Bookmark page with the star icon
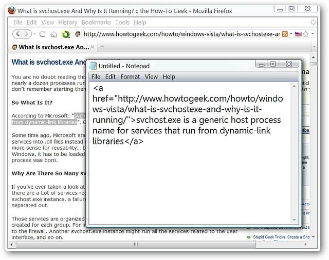Viewport: 329px width, 260px height. point(306,34)
